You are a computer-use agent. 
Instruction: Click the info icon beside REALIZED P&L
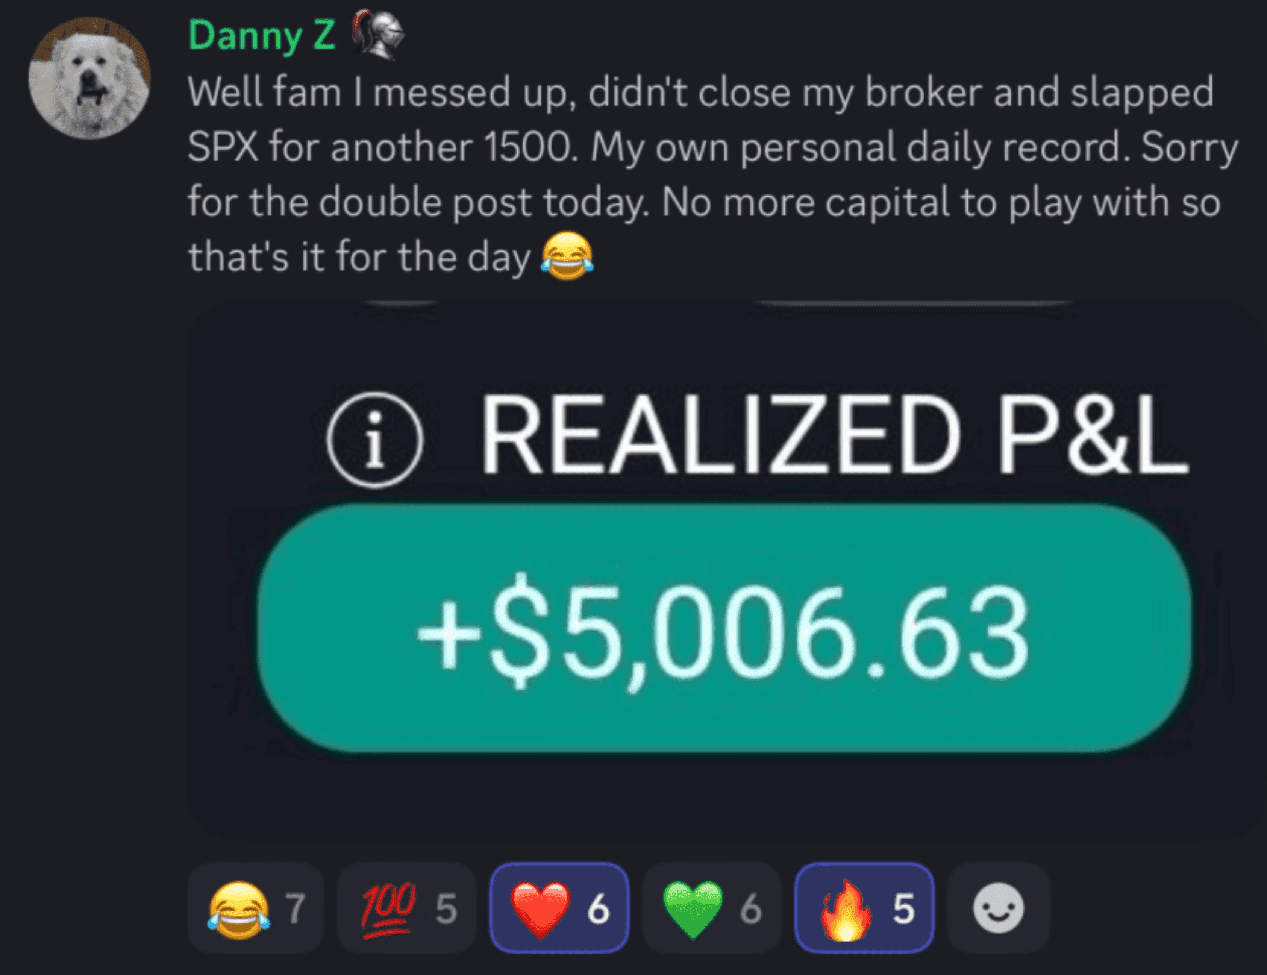click(x=375, y=439)
